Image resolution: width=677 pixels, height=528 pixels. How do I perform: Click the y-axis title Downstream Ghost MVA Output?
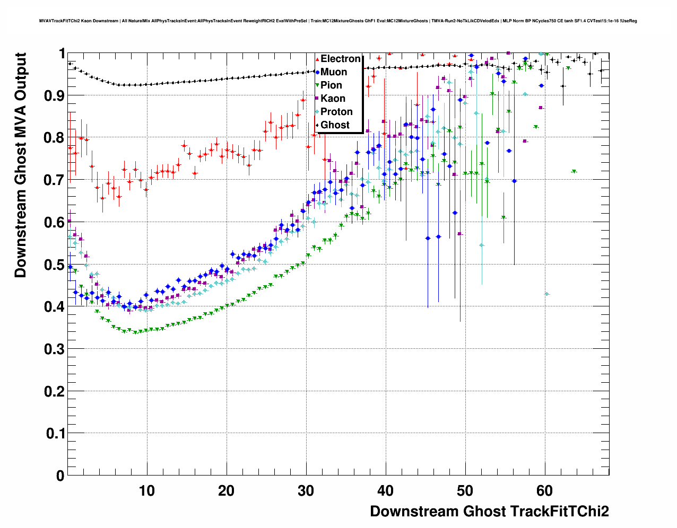20,165
